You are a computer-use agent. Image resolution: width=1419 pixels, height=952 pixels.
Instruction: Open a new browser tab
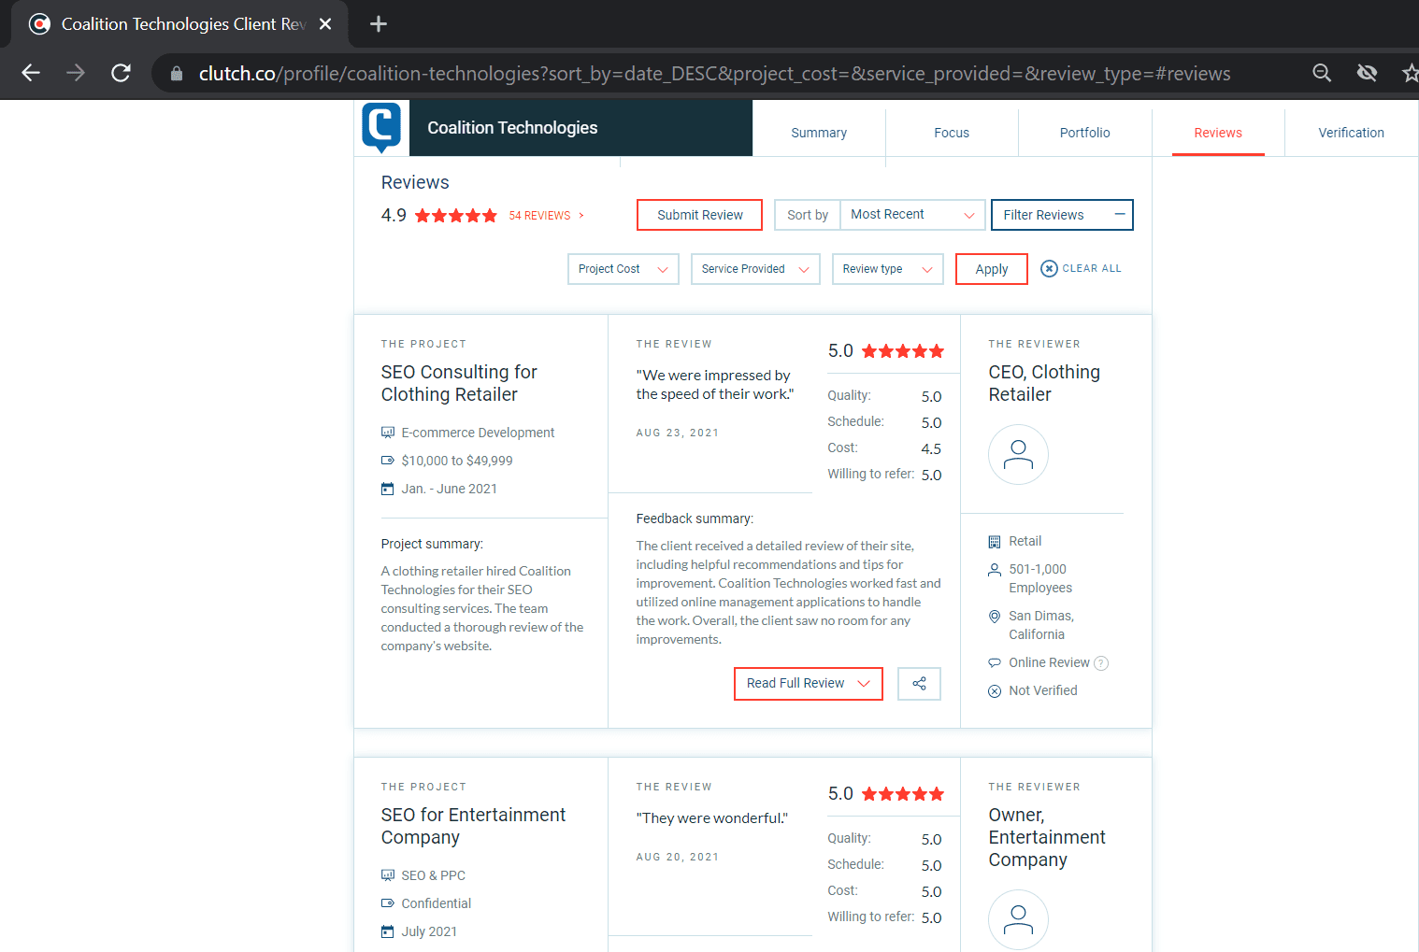[379, 24]
